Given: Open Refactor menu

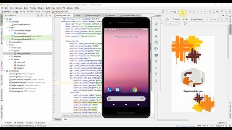Looking at the screenshot, I should [41, 8].
